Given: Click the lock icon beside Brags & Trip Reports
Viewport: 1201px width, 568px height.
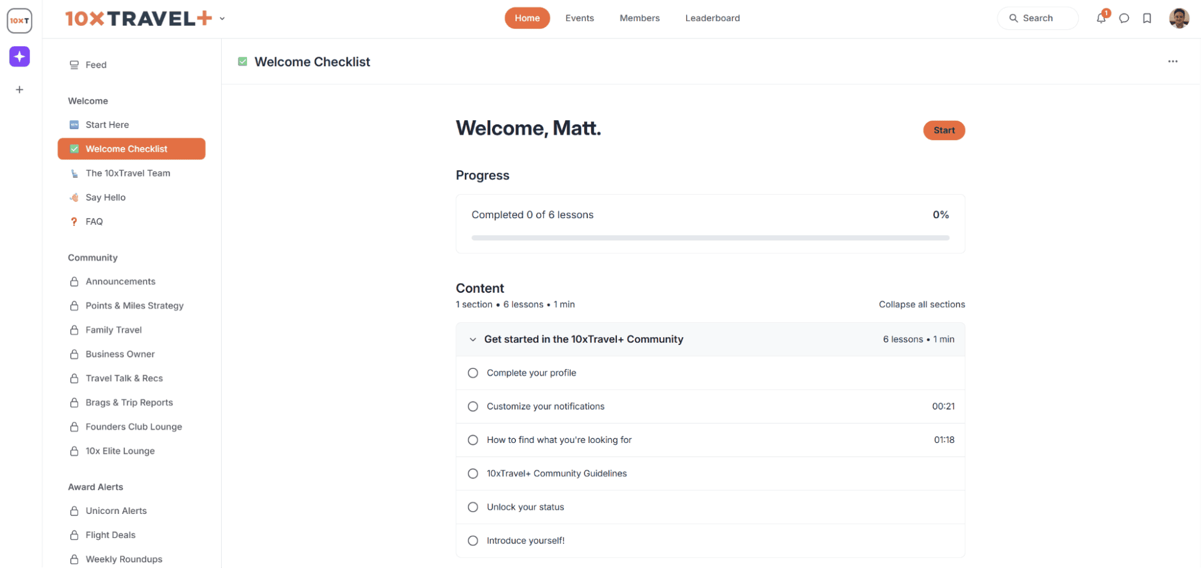Looking at the screenshot, I should tap(74, 403).
